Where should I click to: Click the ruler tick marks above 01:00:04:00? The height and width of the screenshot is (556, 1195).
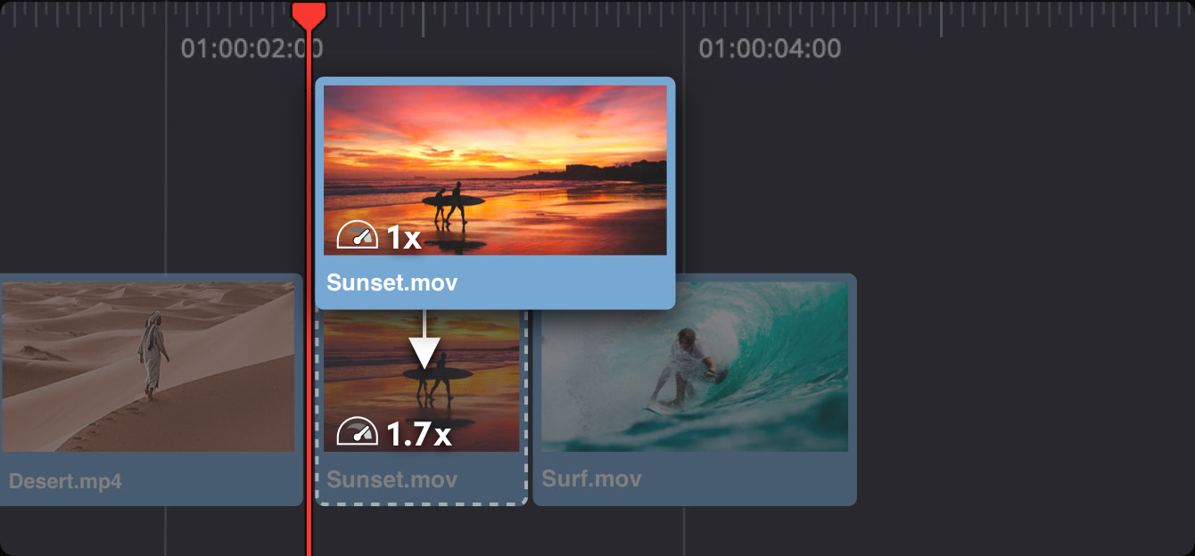click(x=769, y=16)
